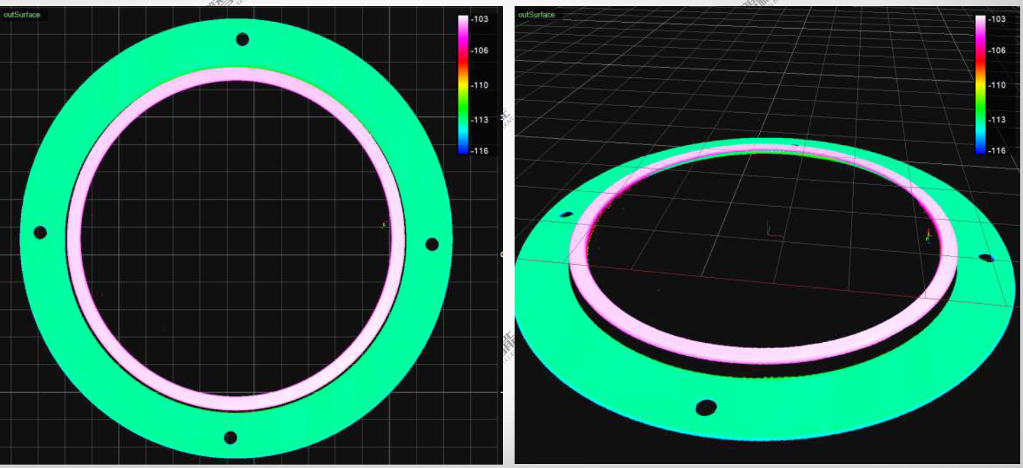Pick the top bolt hole in top-down view

point(242,40)
